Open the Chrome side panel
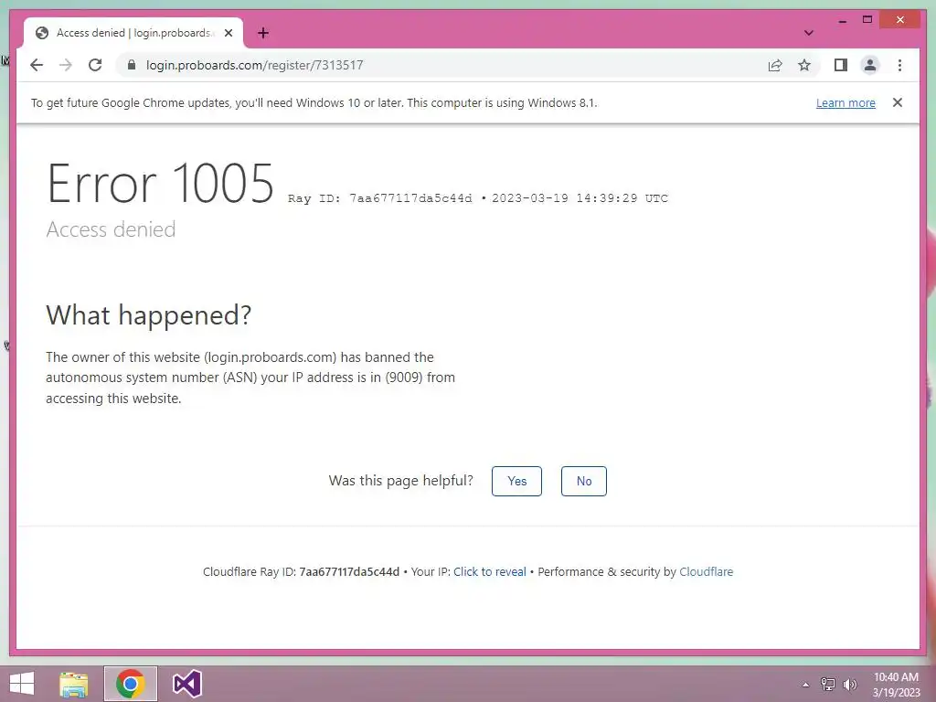Screen dimensions: 936x702 tap(841, 65)
